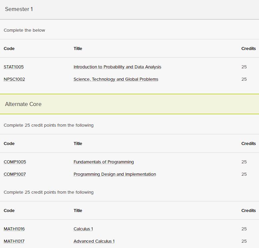The image size is (259, 248).
Task: Open the MATH1017 course code link
Action: tap(14, 241)
